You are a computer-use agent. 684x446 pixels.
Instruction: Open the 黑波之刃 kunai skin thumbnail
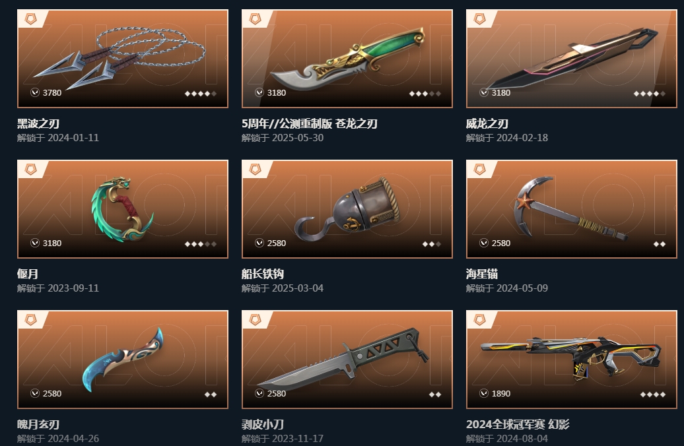pyautogui.click(x=123, y=59)
